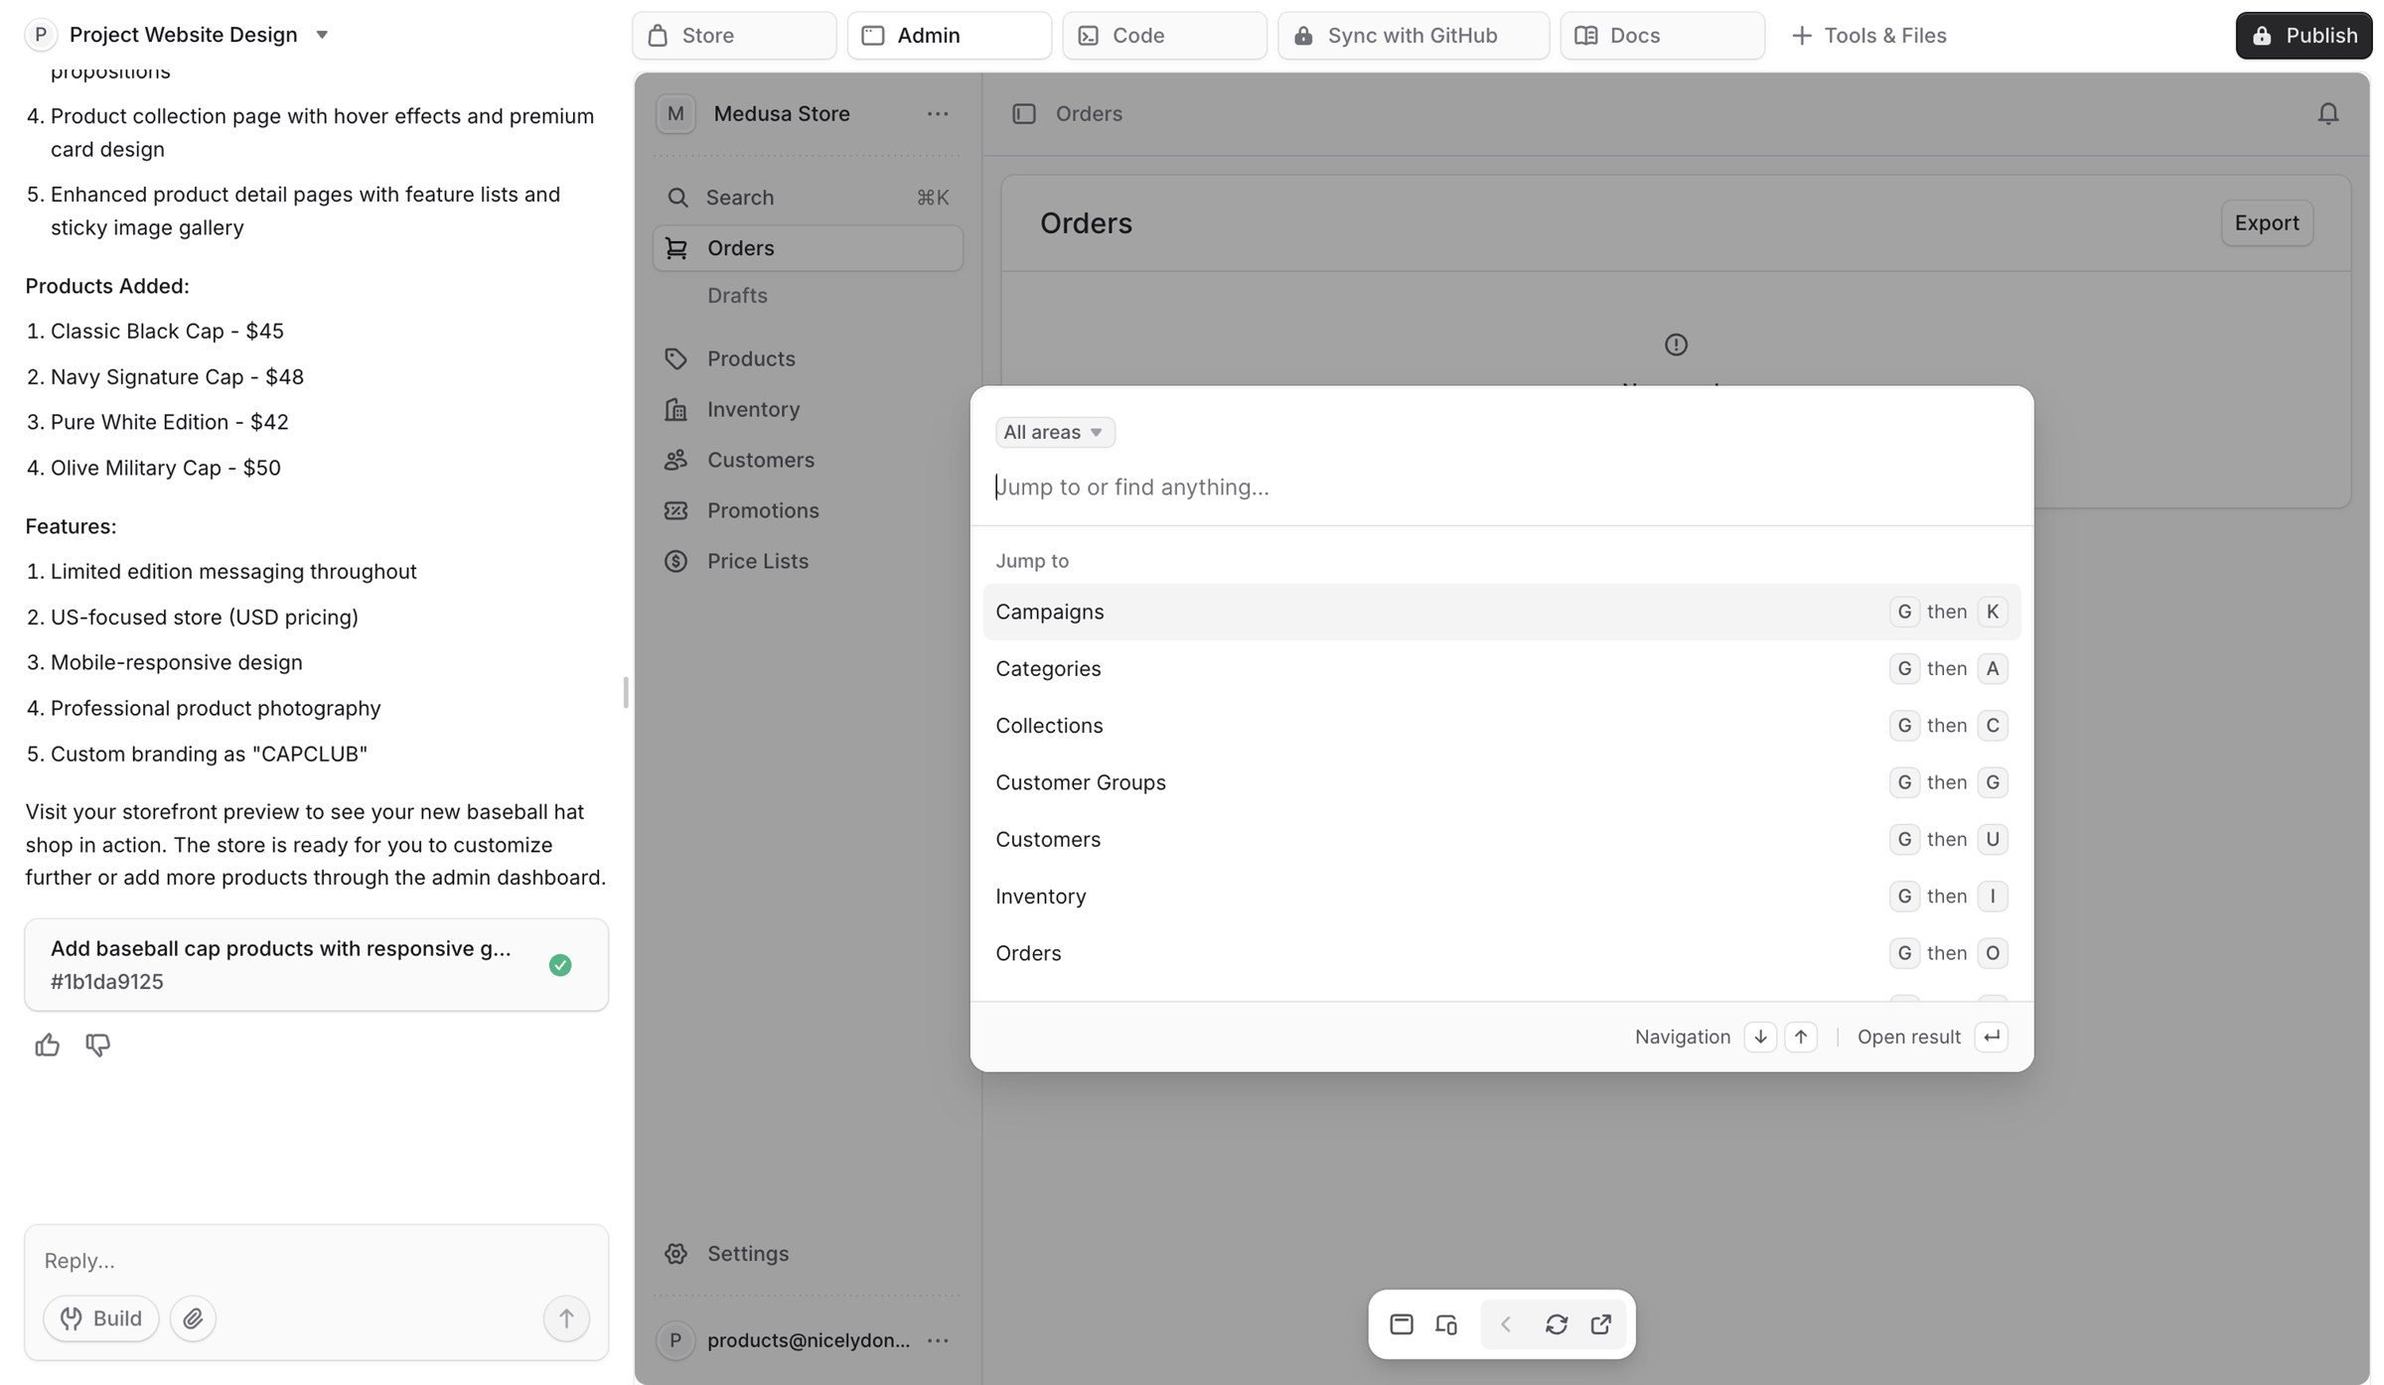Open Price Lists in the admin sidebar
Screen dimensions: 2384x1385
(x=807, y=561)
